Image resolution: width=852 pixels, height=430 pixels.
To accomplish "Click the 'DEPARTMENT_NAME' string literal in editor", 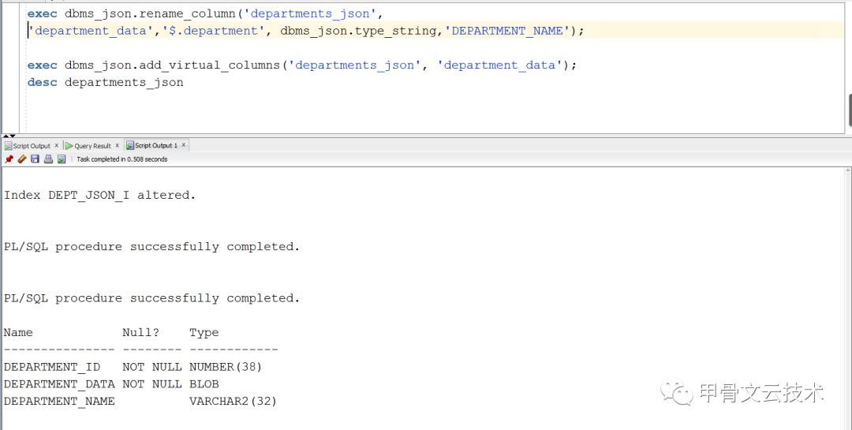I will click(507, 31).
